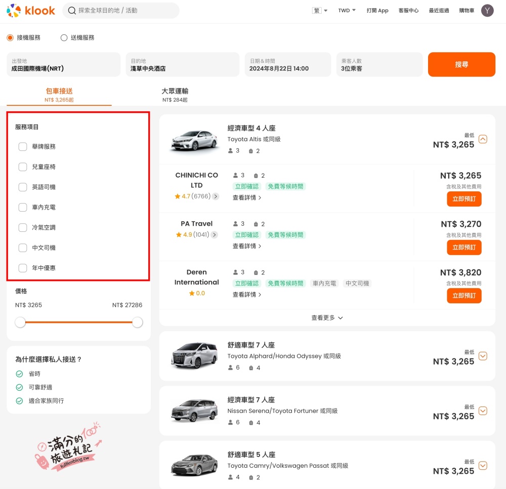Click Deren International star rating

196,293
